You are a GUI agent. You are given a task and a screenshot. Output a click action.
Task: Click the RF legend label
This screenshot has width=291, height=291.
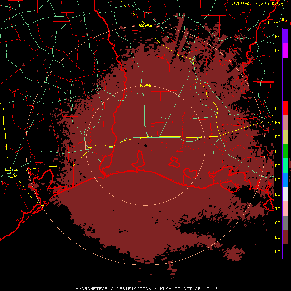pos(277,36)
